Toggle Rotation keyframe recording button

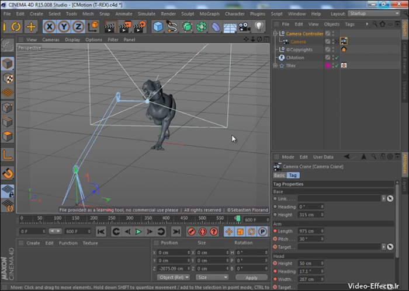point(251,232)
